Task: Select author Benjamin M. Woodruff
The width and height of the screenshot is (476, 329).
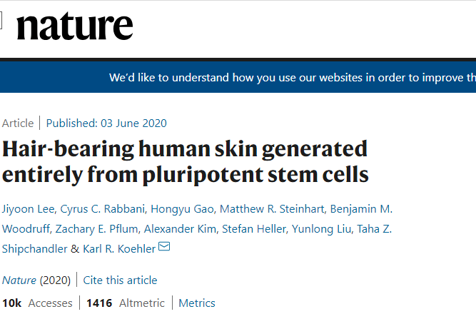Action: point(361,209)
